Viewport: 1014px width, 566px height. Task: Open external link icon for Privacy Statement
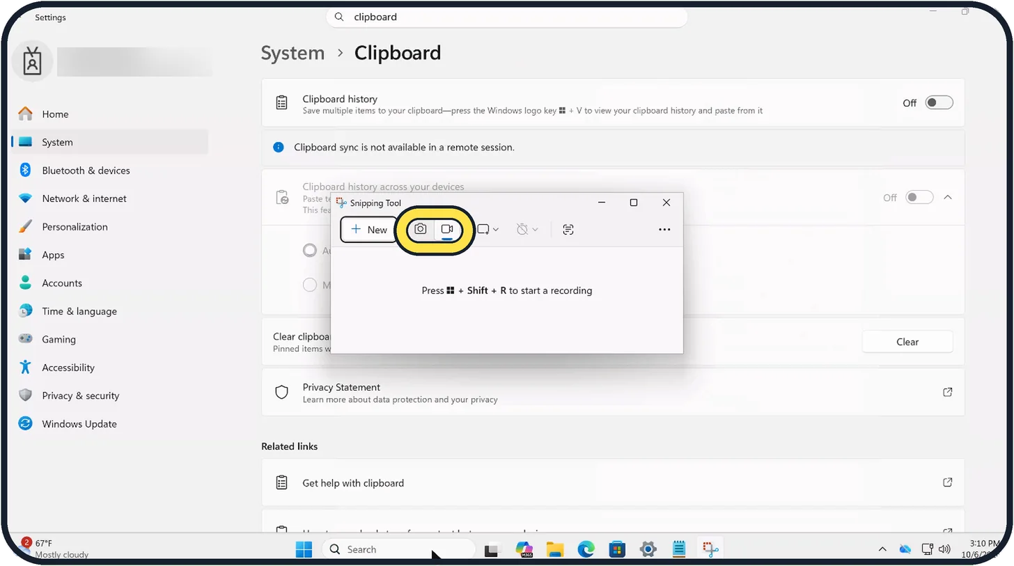coord(948,393)
